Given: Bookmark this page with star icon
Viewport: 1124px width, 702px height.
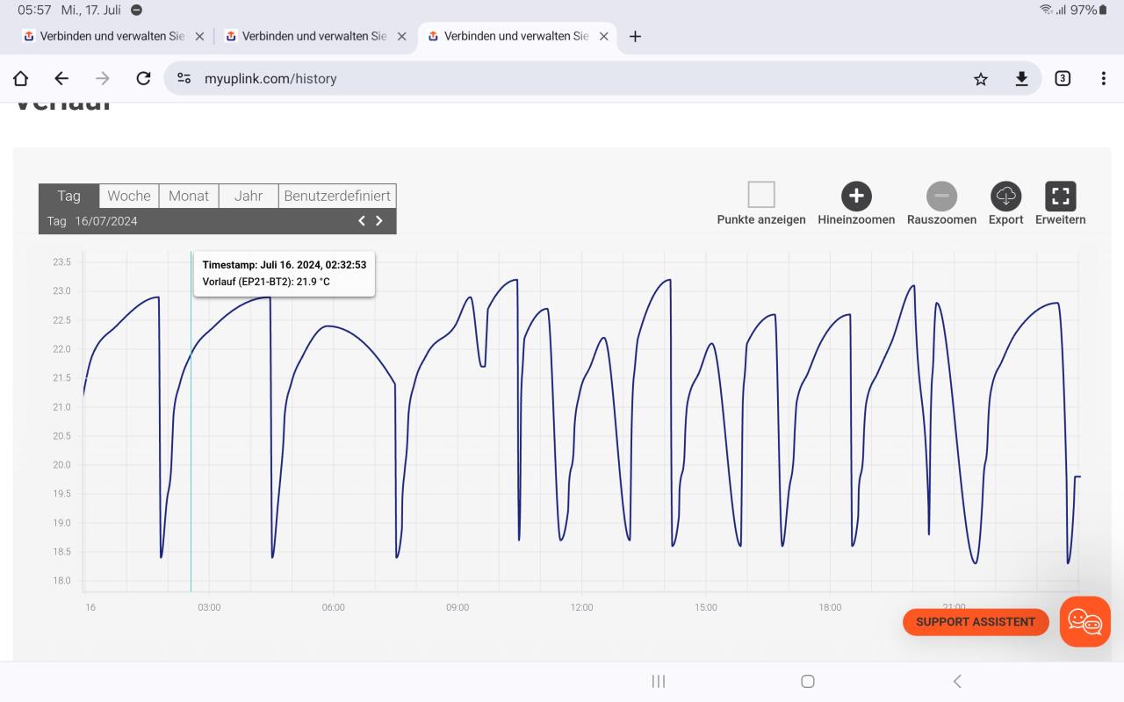Looking at the screenshot, I should click(x=981, y=79).
